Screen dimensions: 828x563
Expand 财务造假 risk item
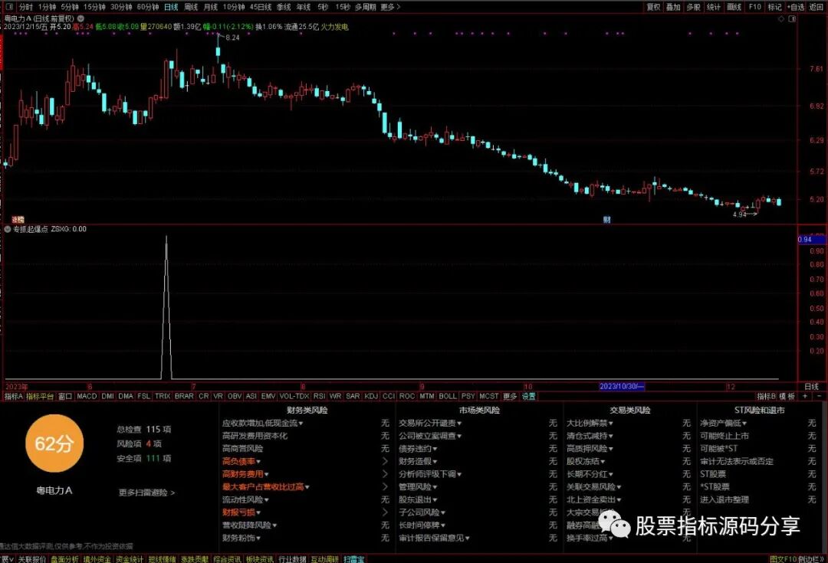[418, 461]
